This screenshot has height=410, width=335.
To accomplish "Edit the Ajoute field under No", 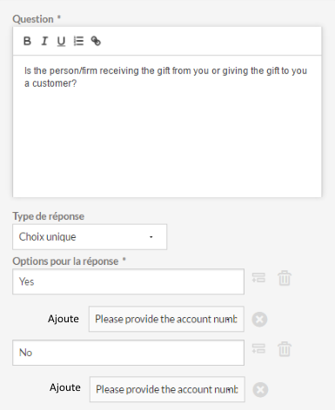I will click(167, 389).
